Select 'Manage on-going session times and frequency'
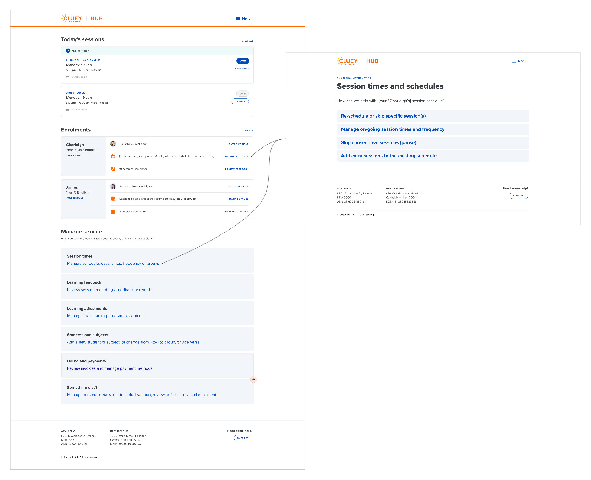Image resolution: width=591 pixels, height=480 pixels. pos(433,129)
